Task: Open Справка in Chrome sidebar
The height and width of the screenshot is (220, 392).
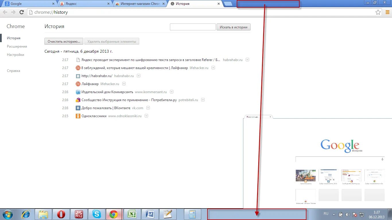Action: (13, 71)
